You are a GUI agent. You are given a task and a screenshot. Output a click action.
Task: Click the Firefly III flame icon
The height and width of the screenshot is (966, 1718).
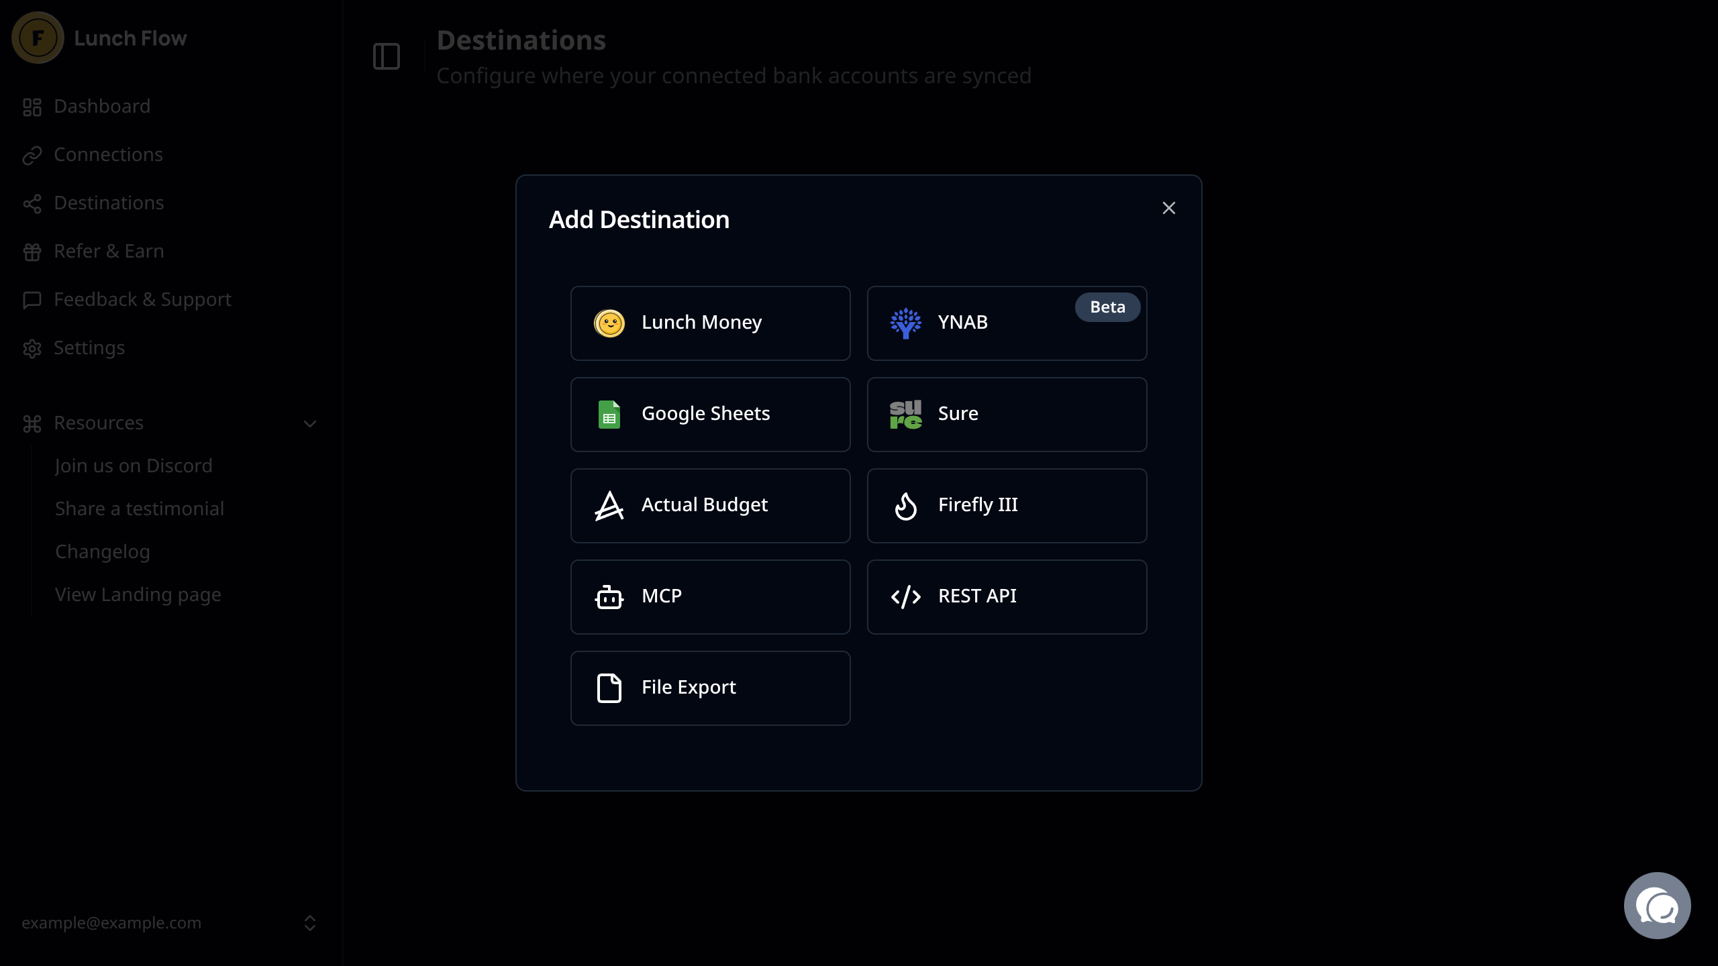tap(906, 506)
